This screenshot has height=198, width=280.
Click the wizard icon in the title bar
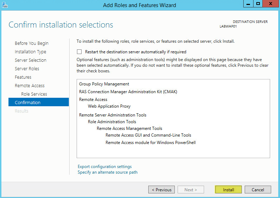click(4, 5)
